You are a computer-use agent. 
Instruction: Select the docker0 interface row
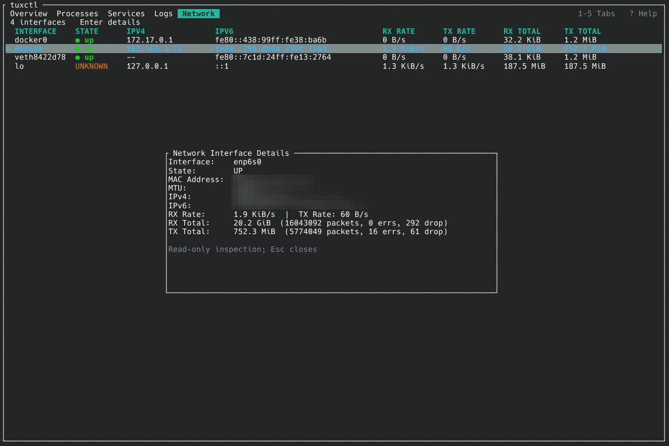tap(334, 40)
